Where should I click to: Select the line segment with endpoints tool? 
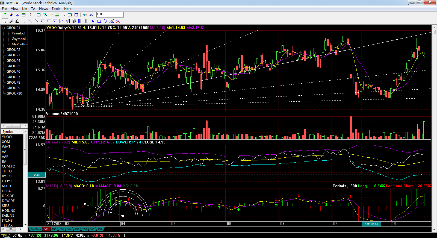click(x=23, y=21)
